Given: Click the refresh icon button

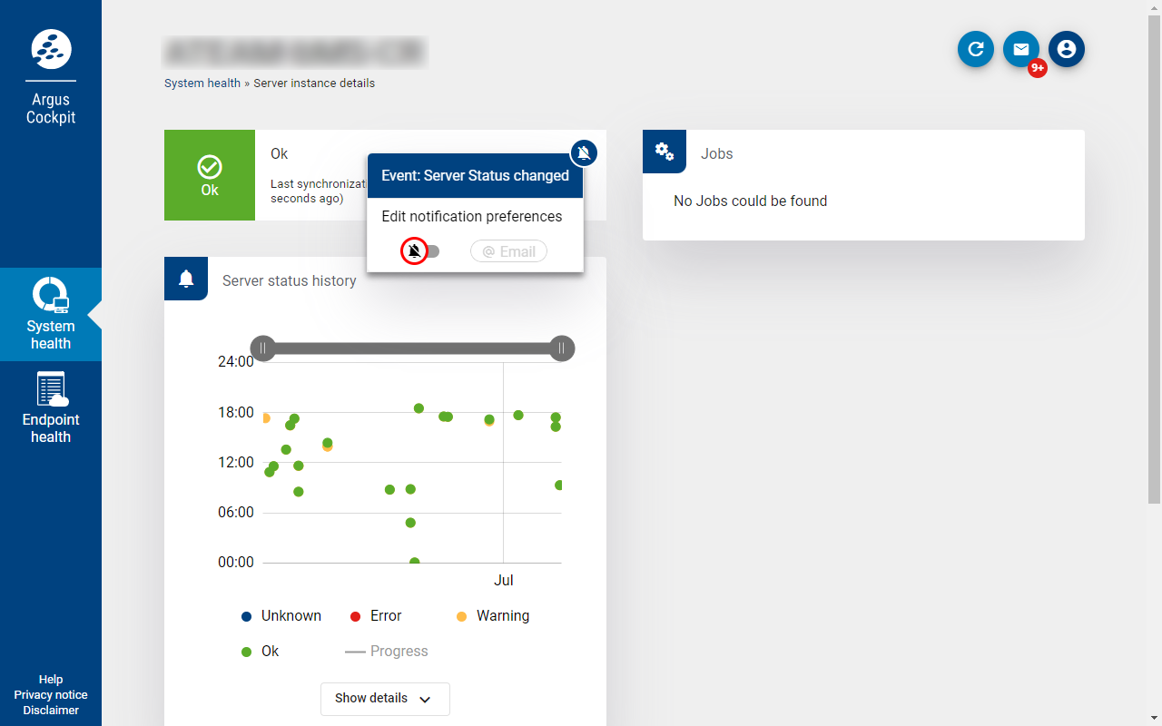Looking at the screenshot, I should [x=976, y=50].
